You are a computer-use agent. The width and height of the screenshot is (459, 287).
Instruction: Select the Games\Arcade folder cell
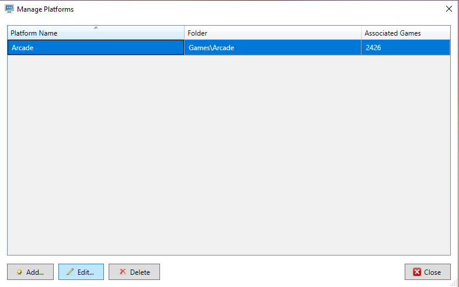pyautogui.click(x=273, y=47)
